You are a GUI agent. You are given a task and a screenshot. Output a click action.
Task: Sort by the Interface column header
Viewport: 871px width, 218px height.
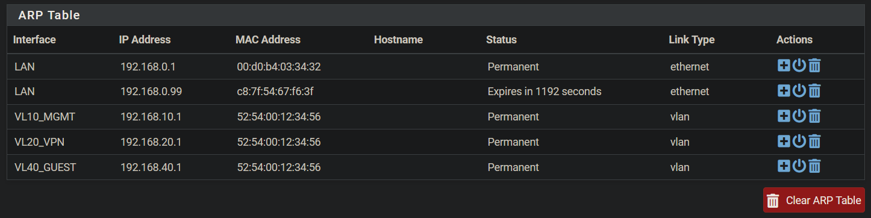tap(34, 40)
